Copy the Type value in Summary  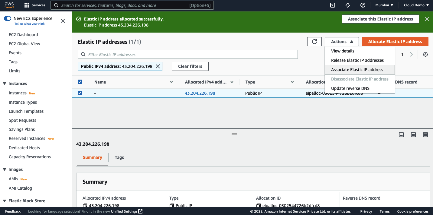(172, 206)
